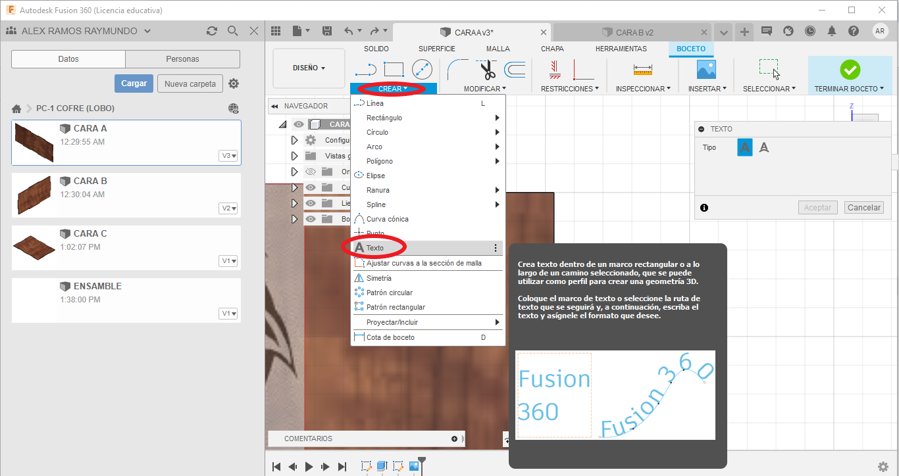Select the Circle sketch tool in toolbar
Screen dimensions: 899x476
point(422,70)
